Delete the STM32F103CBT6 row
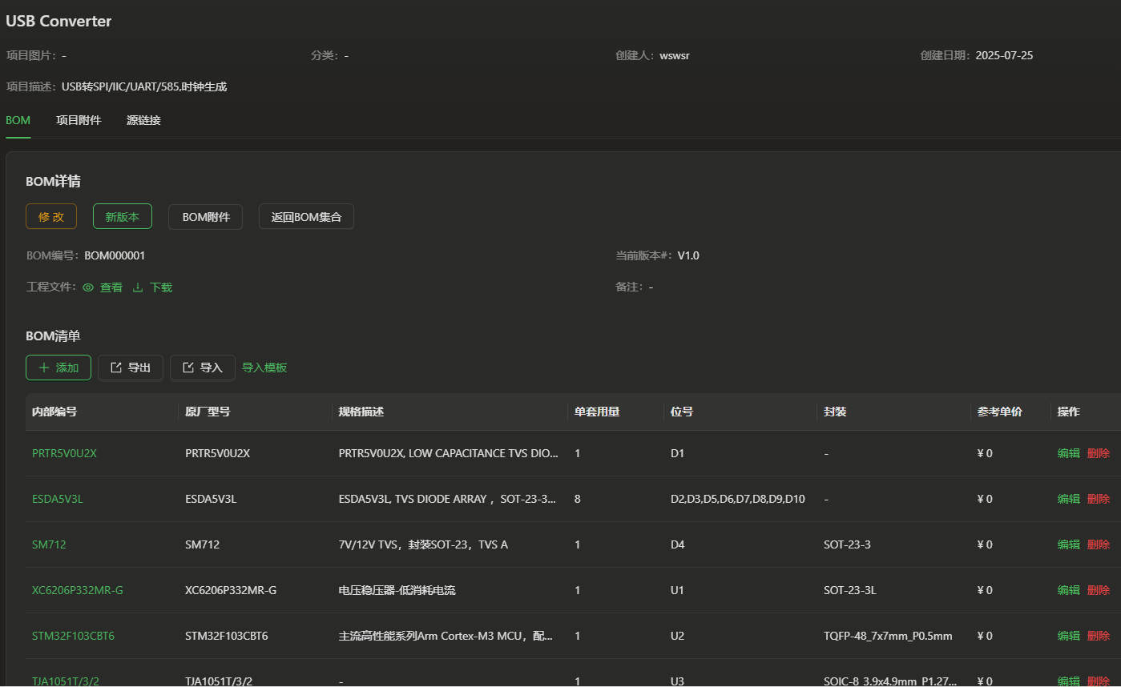1121x687 pixels. coord(1098,636)
